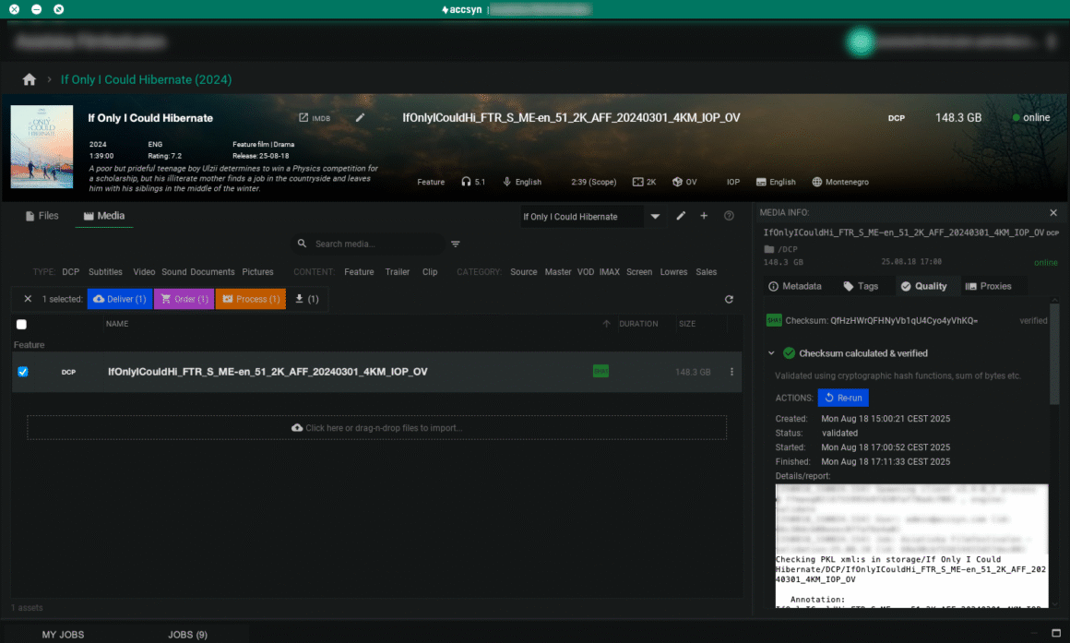
Task: Click the Order (1) button
Action: 184,299
